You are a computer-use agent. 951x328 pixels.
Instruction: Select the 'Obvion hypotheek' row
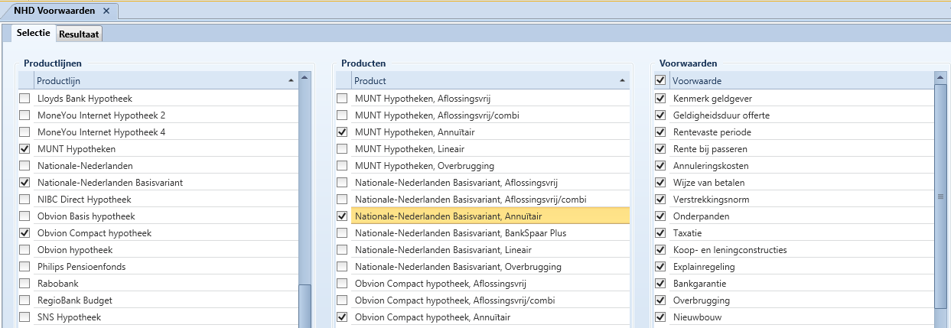pyautogui.click(x=158, y=250)
